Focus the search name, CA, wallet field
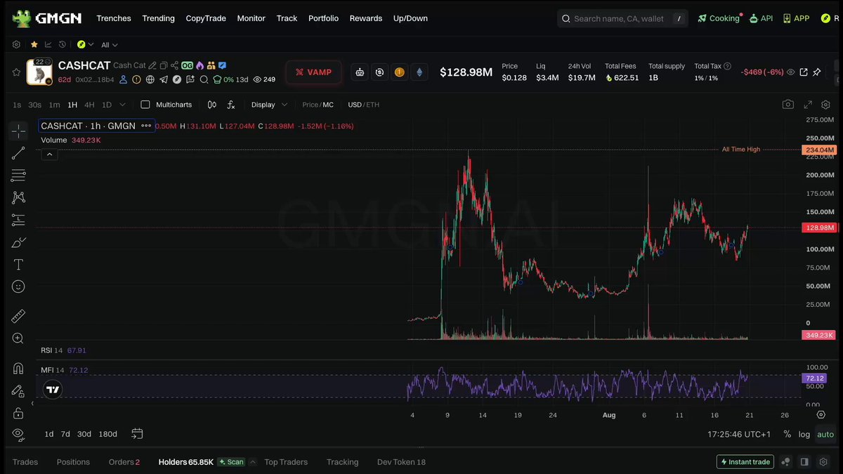 (622, 18)
